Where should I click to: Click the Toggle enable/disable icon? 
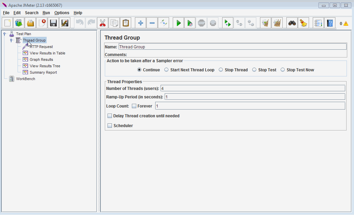pyautogui.click(x=164, y=23)
